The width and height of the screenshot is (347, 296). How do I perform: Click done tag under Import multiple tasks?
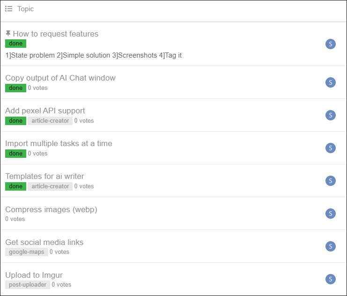click(16, 154)
